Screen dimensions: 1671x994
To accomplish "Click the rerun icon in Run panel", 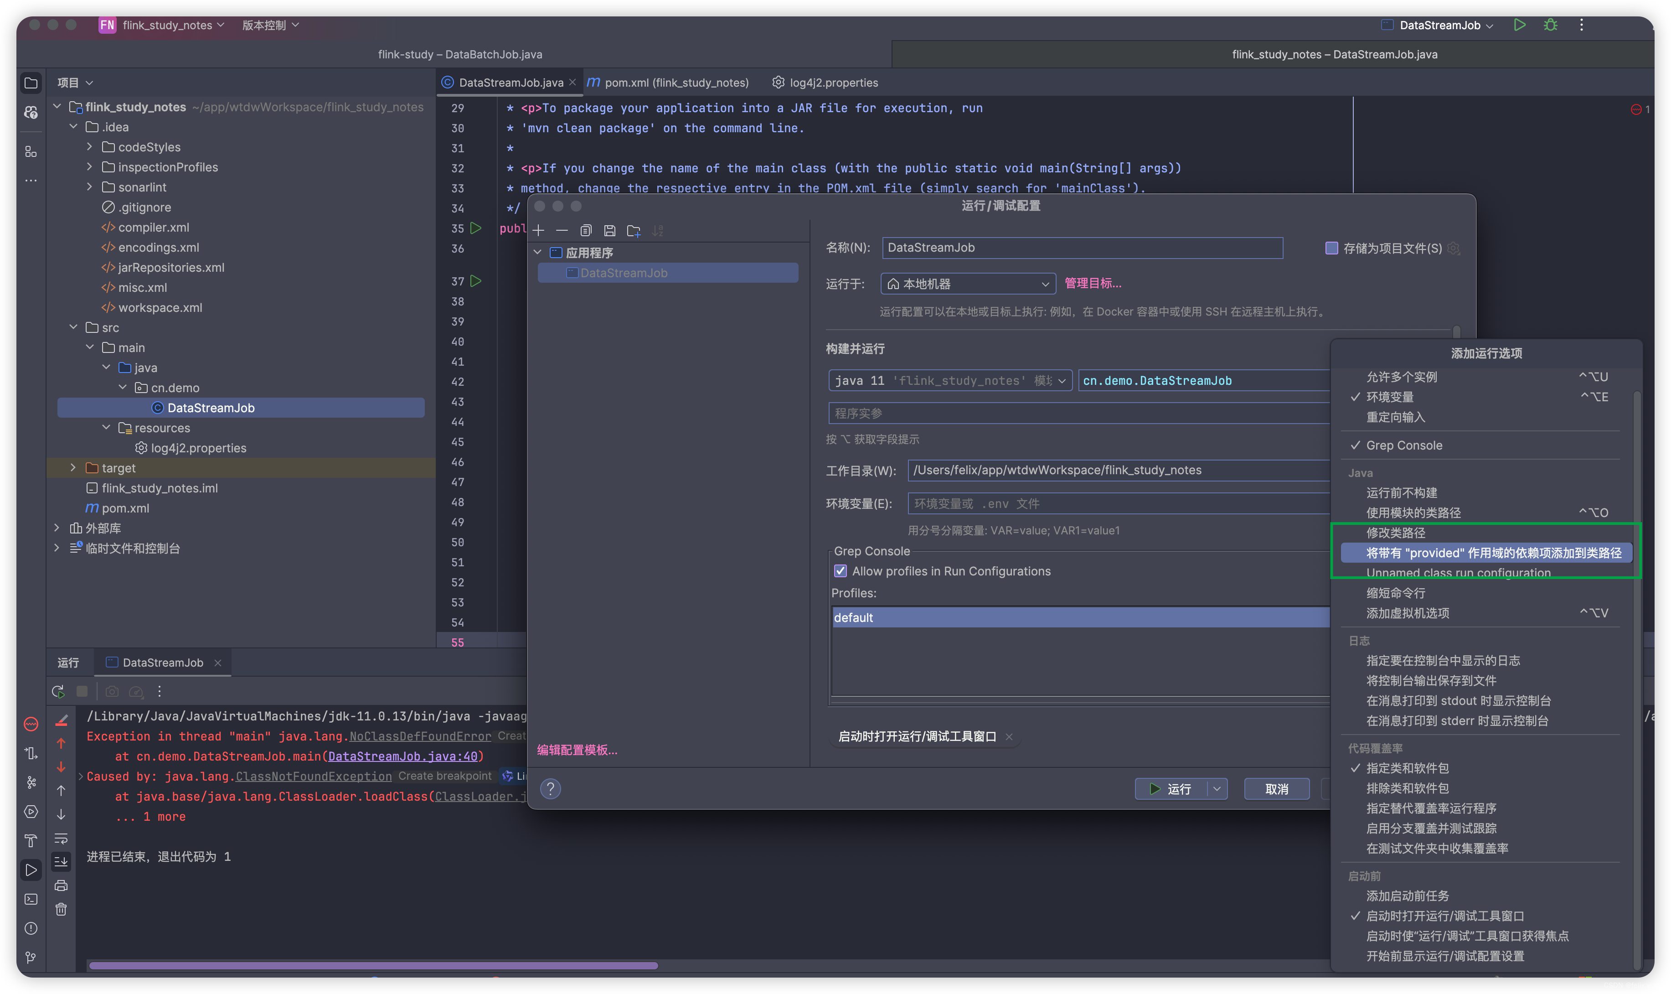I will [58, 691].
